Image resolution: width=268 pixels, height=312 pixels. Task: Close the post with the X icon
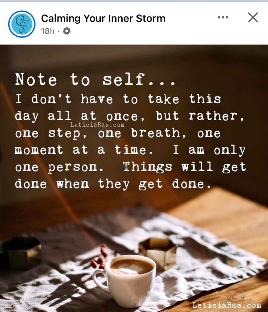pyautogui.click(x=253, y=18)
